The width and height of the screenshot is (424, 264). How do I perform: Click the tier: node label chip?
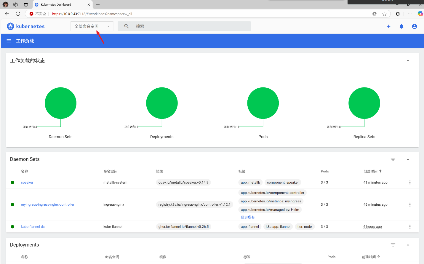point(305,227)
